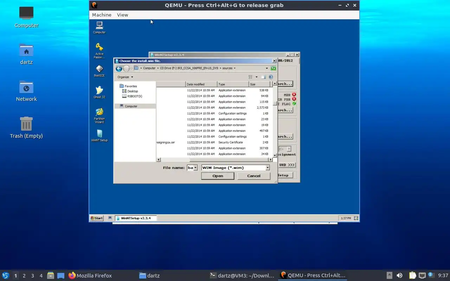Expand the view options dropdown arrow
The width and height of the screenshot is (450, 281).
256,77
